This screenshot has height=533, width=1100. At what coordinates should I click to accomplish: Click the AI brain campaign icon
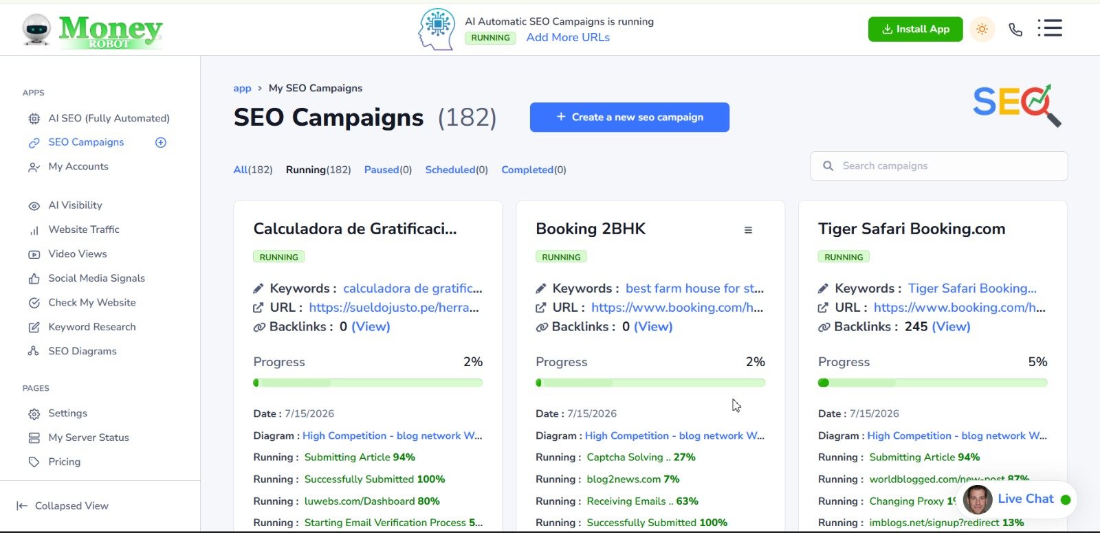[437, 29]
